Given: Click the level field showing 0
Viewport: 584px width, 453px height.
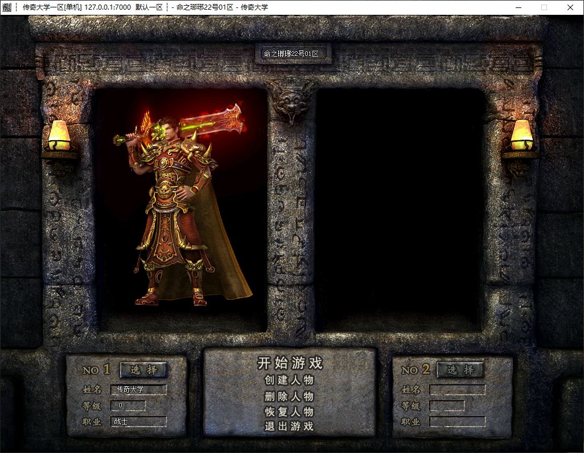Looking at the screenshot, I should (x=128, y=405).
